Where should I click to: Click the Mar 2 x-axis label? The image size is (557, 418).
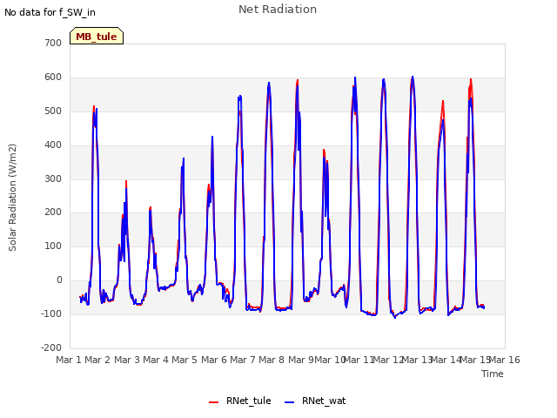[97, 360]
